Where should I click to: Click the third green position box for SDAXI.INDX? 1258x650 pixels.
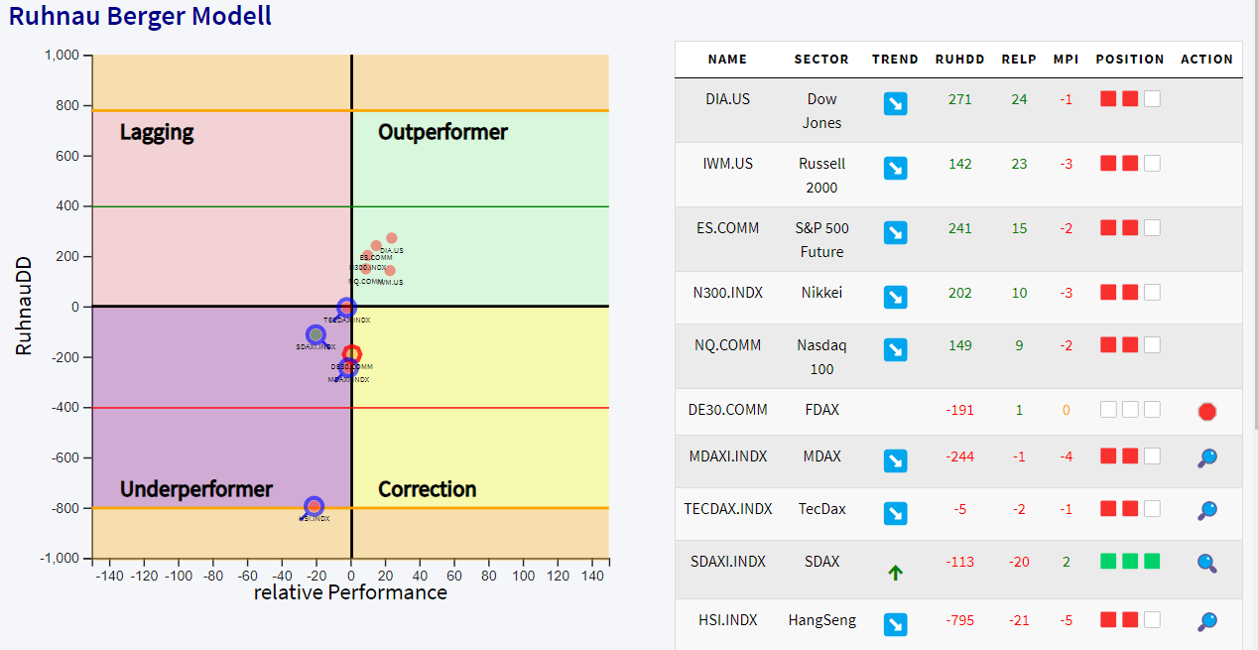coord(1152,562)
